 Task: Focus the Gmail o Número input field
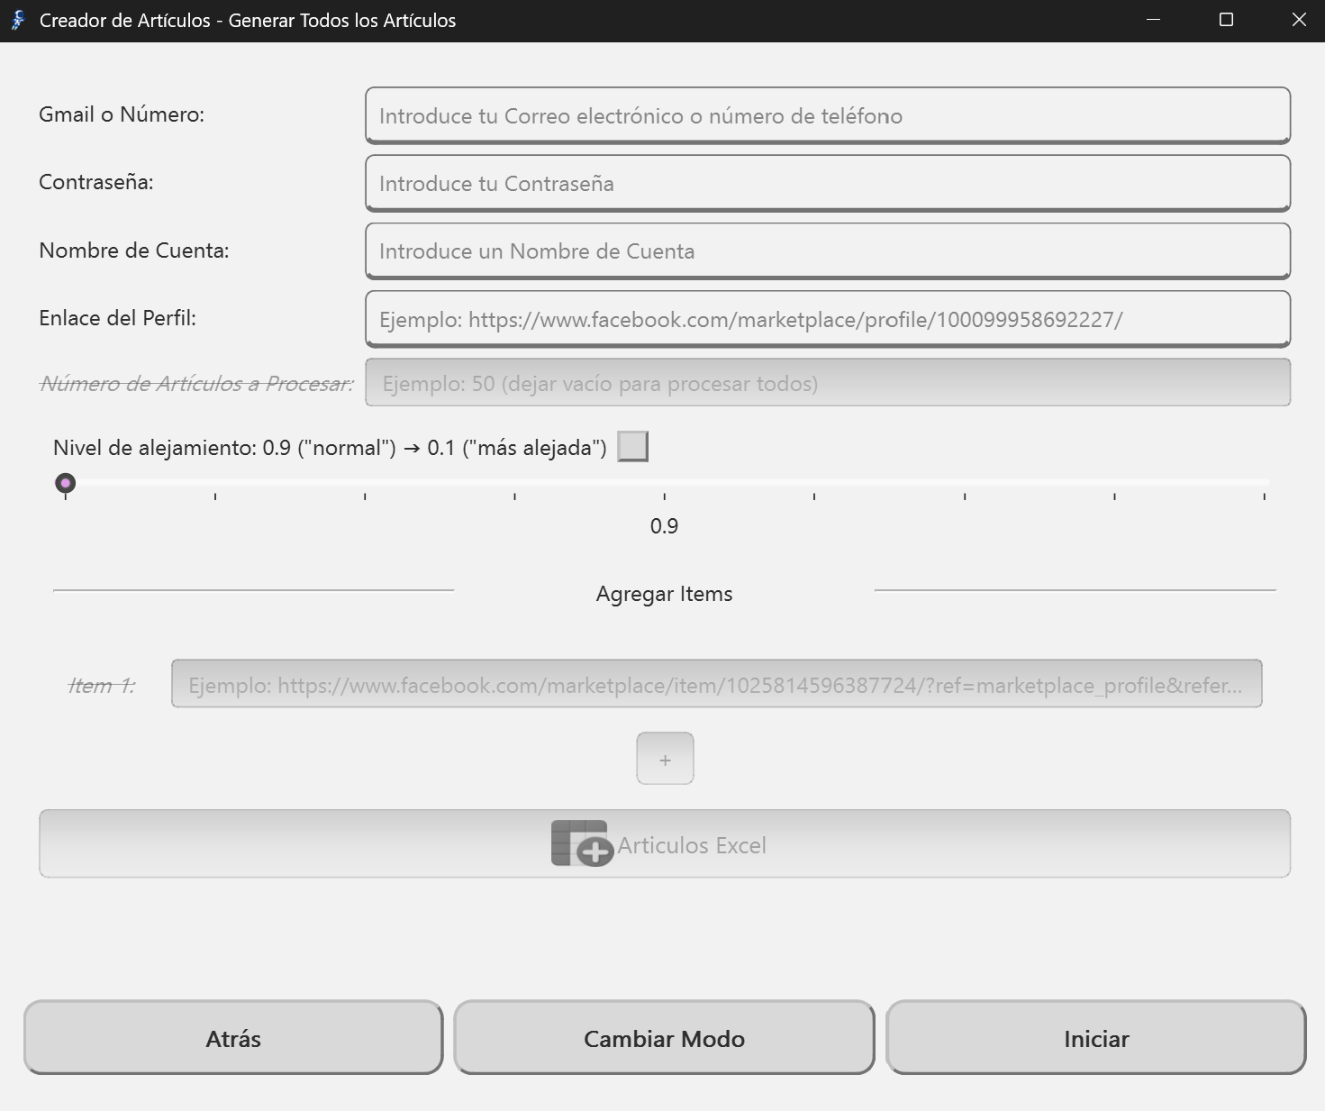point(828,115)
